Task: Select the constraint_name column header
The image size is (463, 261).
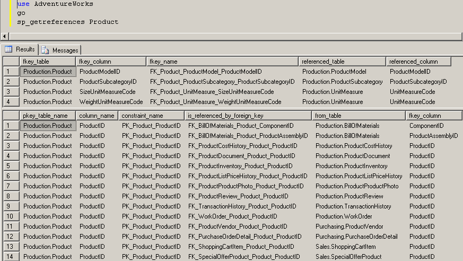Action: point(151,116)
